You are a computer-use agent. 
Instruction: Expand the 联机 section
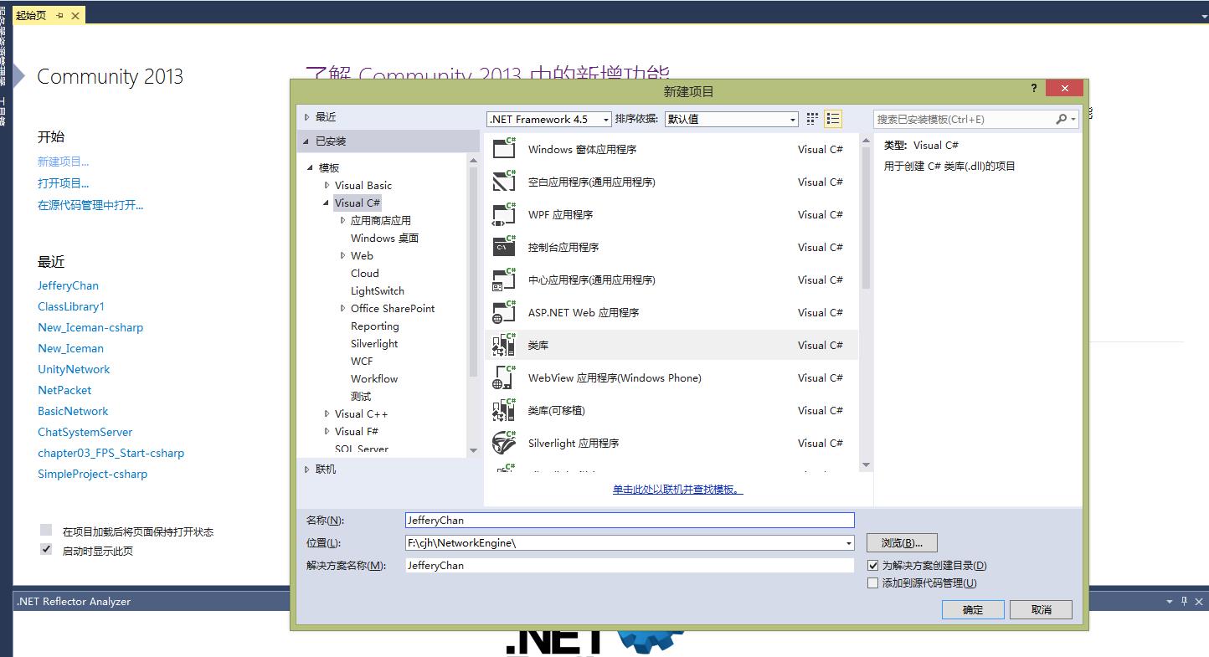coord(307,470)
